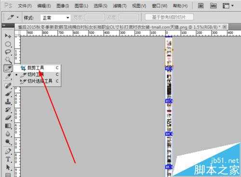This screenshot has height=177, width=241.
Task: Switch to the tmall.com天猫.png document tab
Action: [119, 27]
